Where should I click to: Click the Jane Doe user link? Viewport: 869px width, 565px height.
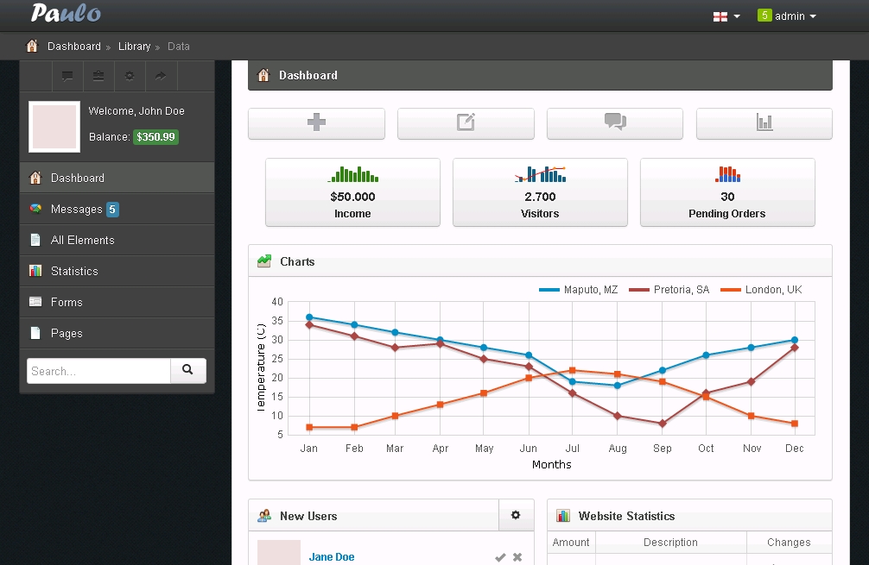click(x=332, y=557)
